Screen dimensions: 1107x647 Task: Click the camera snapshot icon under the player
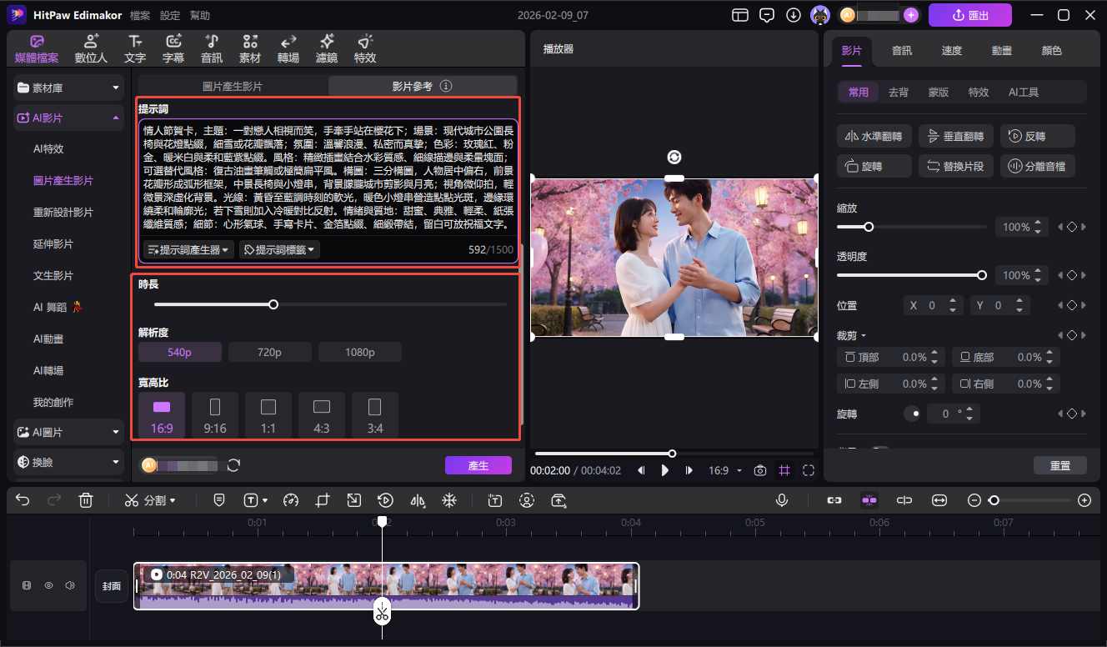tap(759, 470)
